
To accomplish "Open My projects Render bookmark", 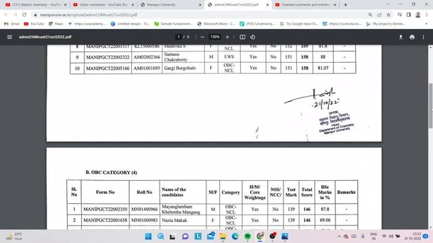I will [x=386, y=24].
